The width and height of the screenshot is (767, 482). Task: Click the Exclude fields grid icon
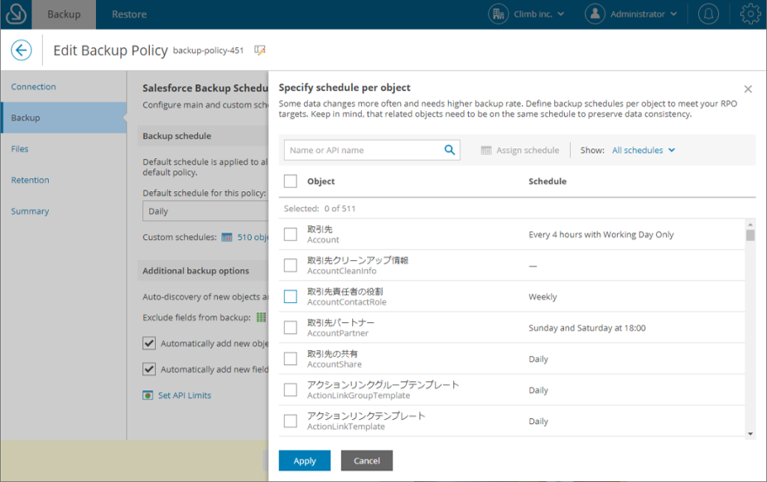click(261, 317)
